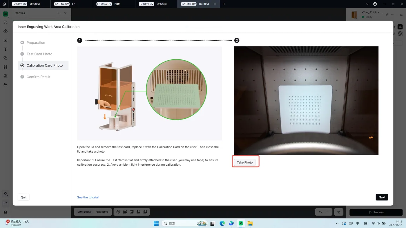Close the Canvas panel
This screenshot has height=228, width=406.
65,13
